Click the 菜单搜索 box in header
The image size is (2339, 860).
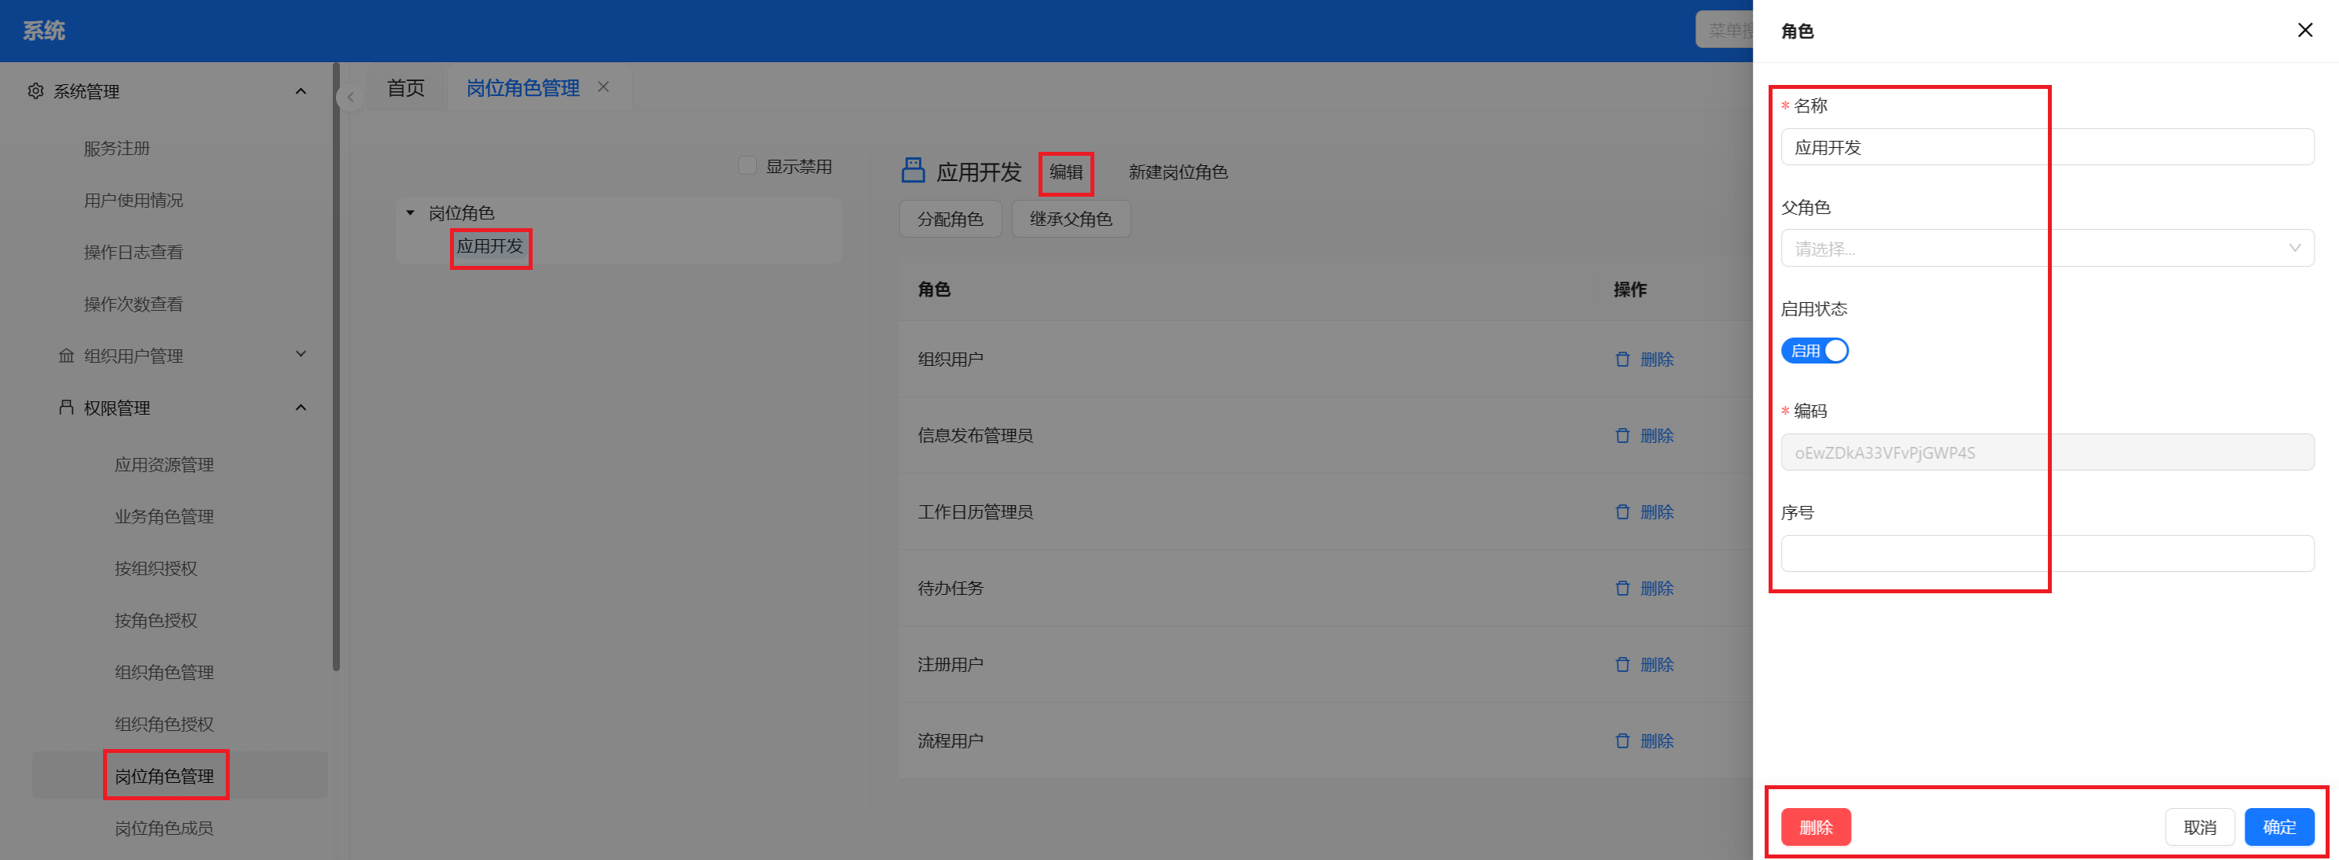click(1725, 30)
